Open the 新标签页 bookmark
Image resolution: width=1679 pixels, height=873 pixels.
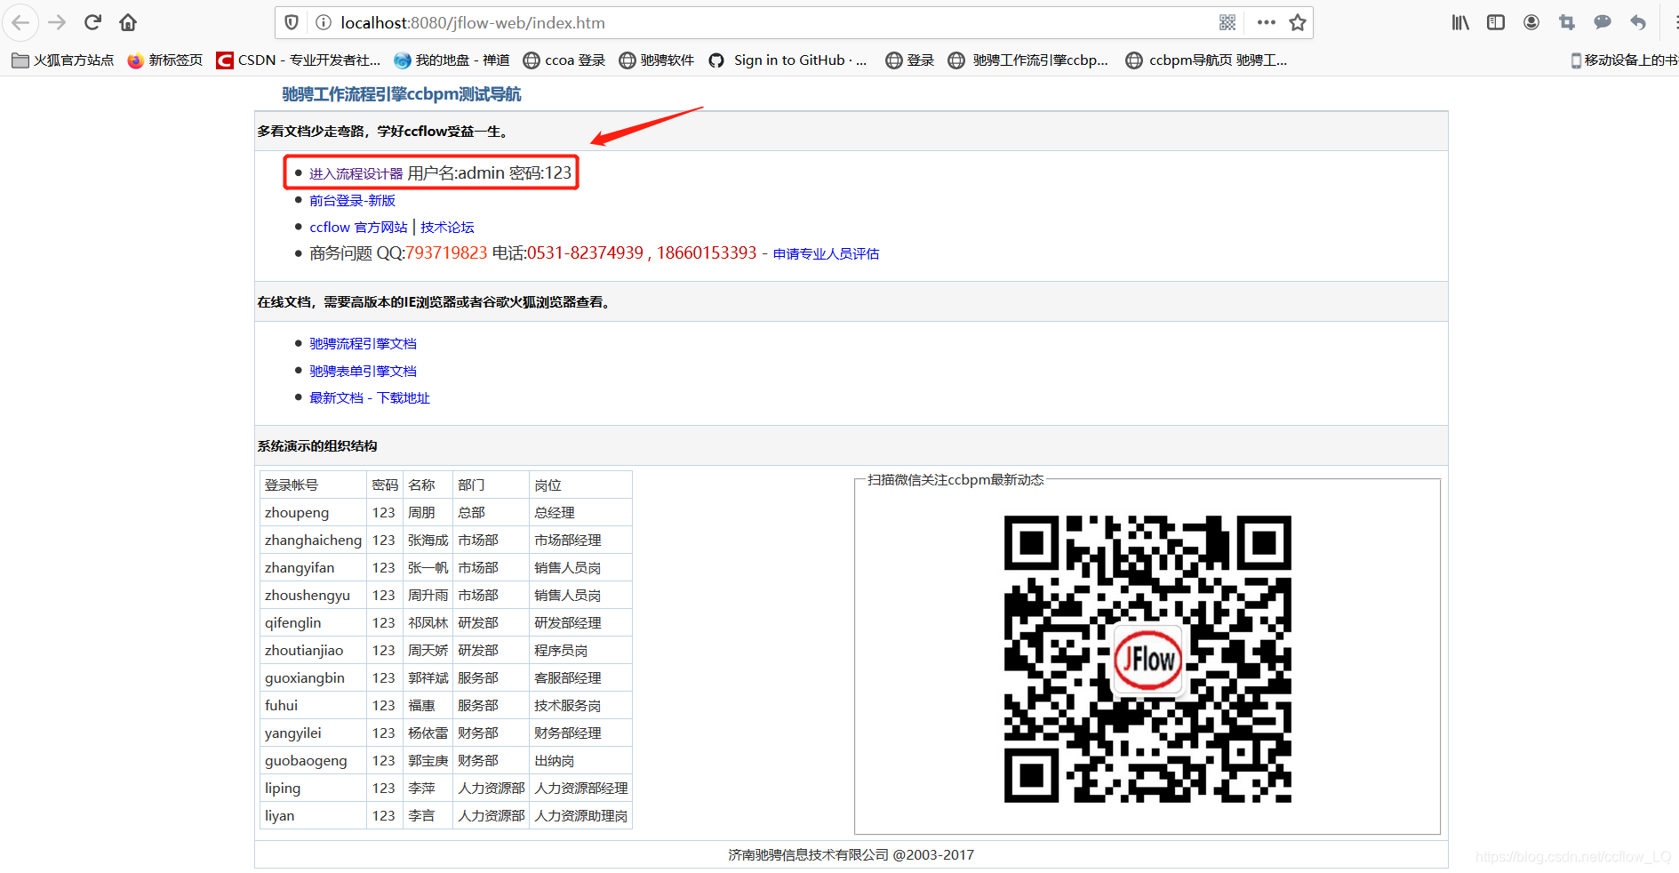(165, 60)
